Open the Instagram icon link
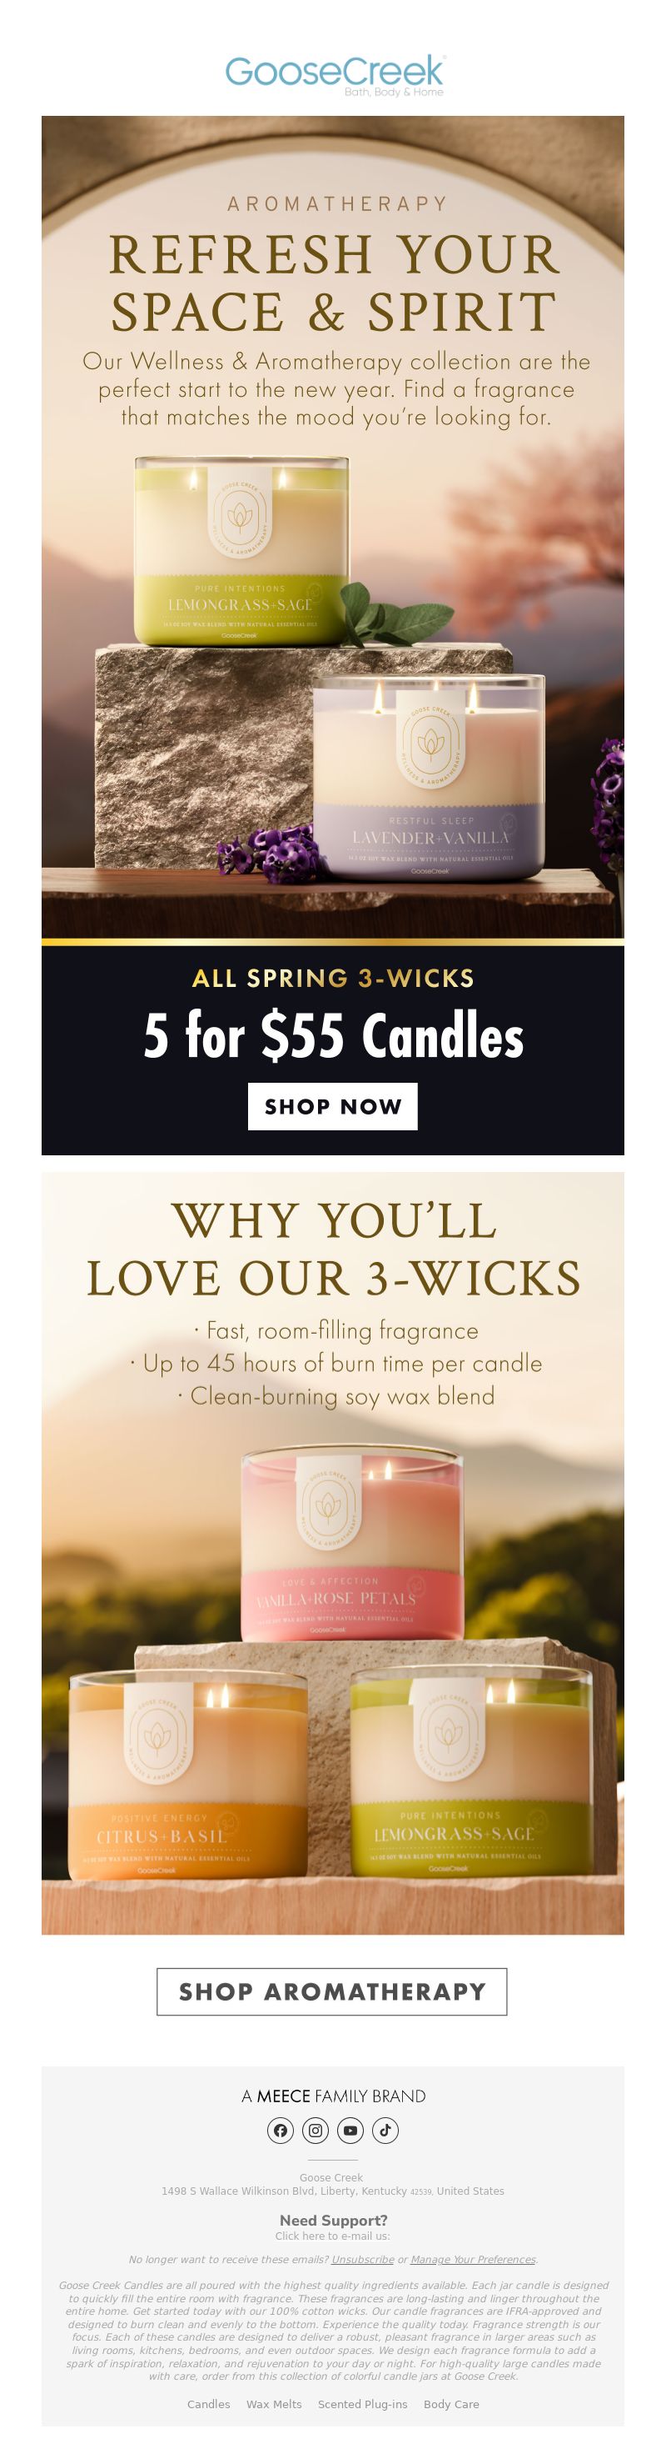Viewport: 666px width, 2459px height. pos(316,2130)
